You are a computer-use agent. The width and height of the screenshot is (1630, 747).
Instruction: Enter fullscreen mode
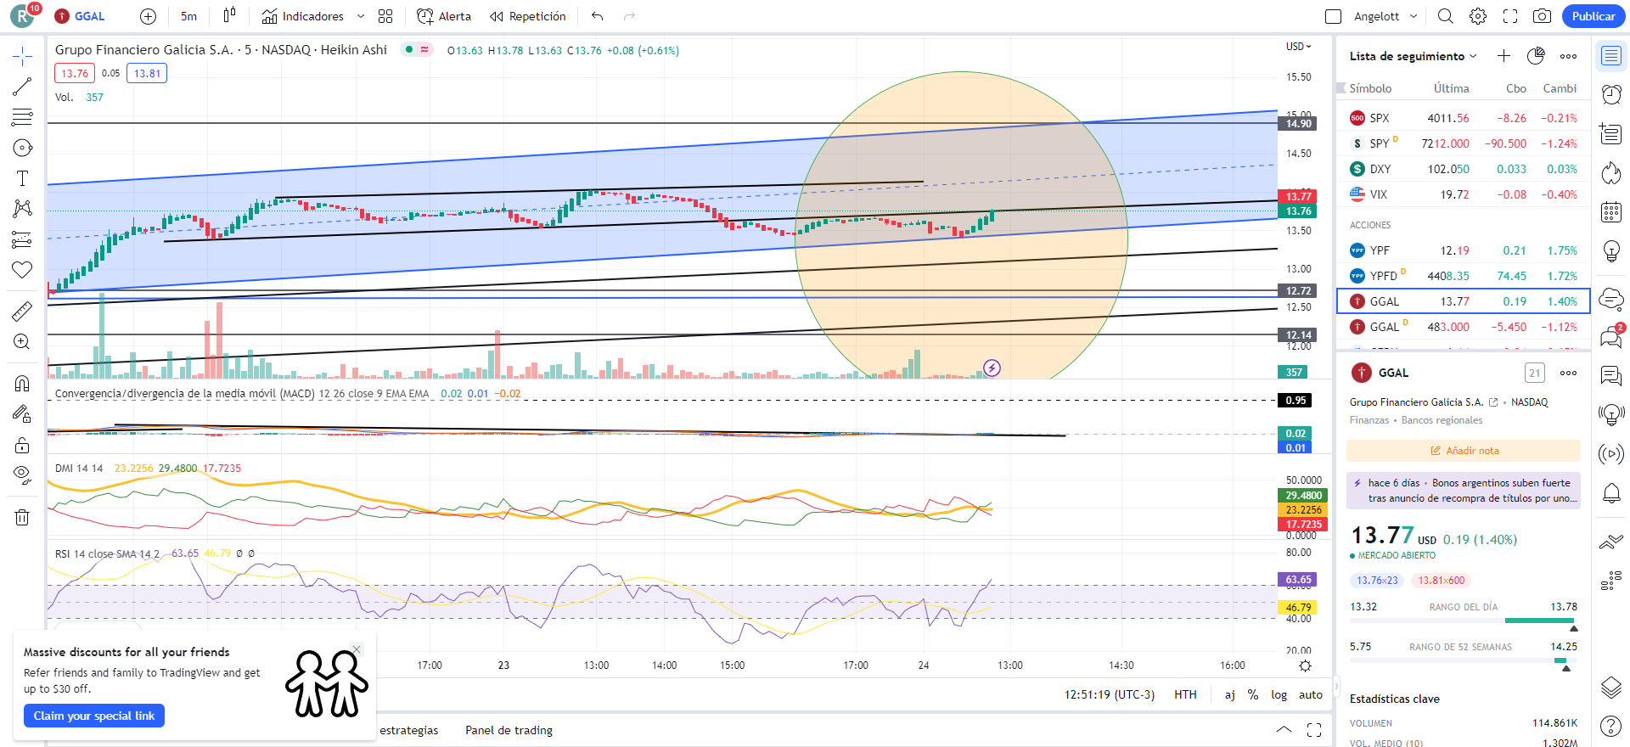pyautogui.click(x=1510, y=16)
